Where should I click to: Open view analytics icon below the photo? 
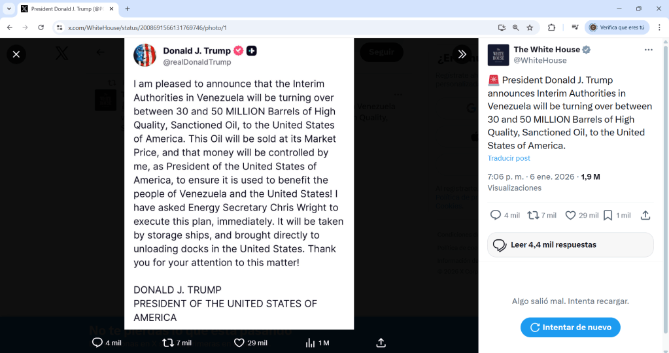point(310,343)
